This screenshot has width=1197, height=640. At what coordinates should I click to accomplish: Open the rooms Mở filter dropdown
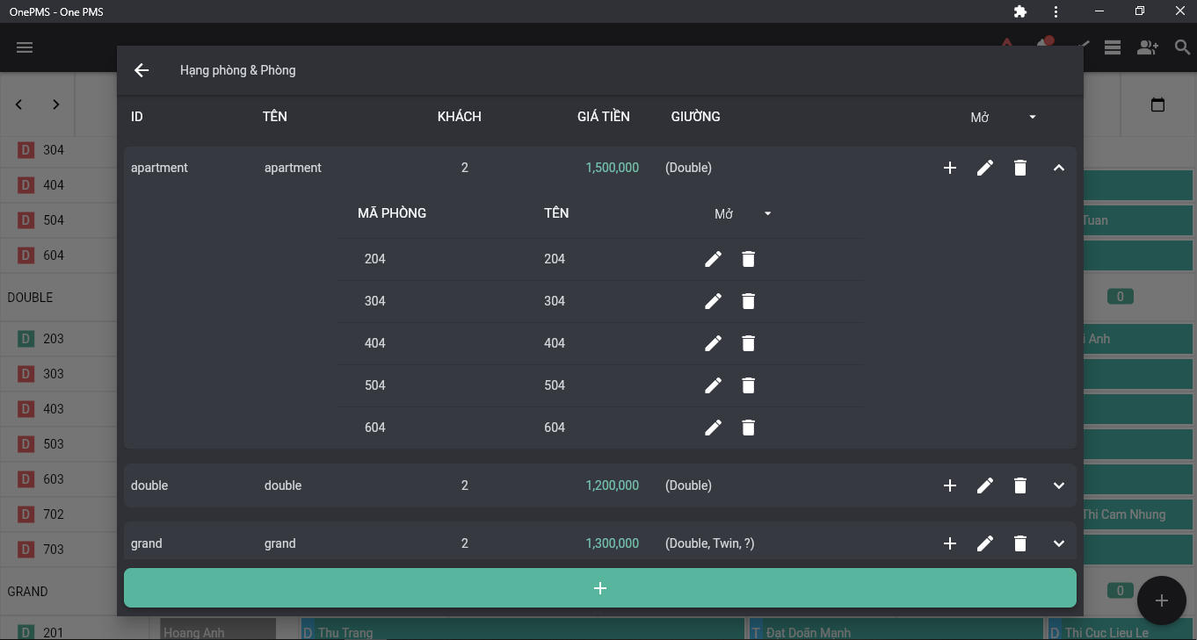pos(743,213)
